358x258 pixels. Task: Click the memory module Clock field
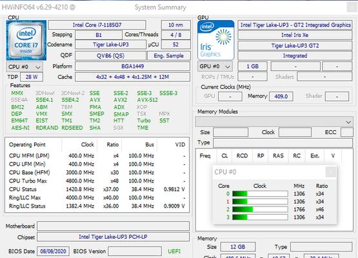[295, 132]
